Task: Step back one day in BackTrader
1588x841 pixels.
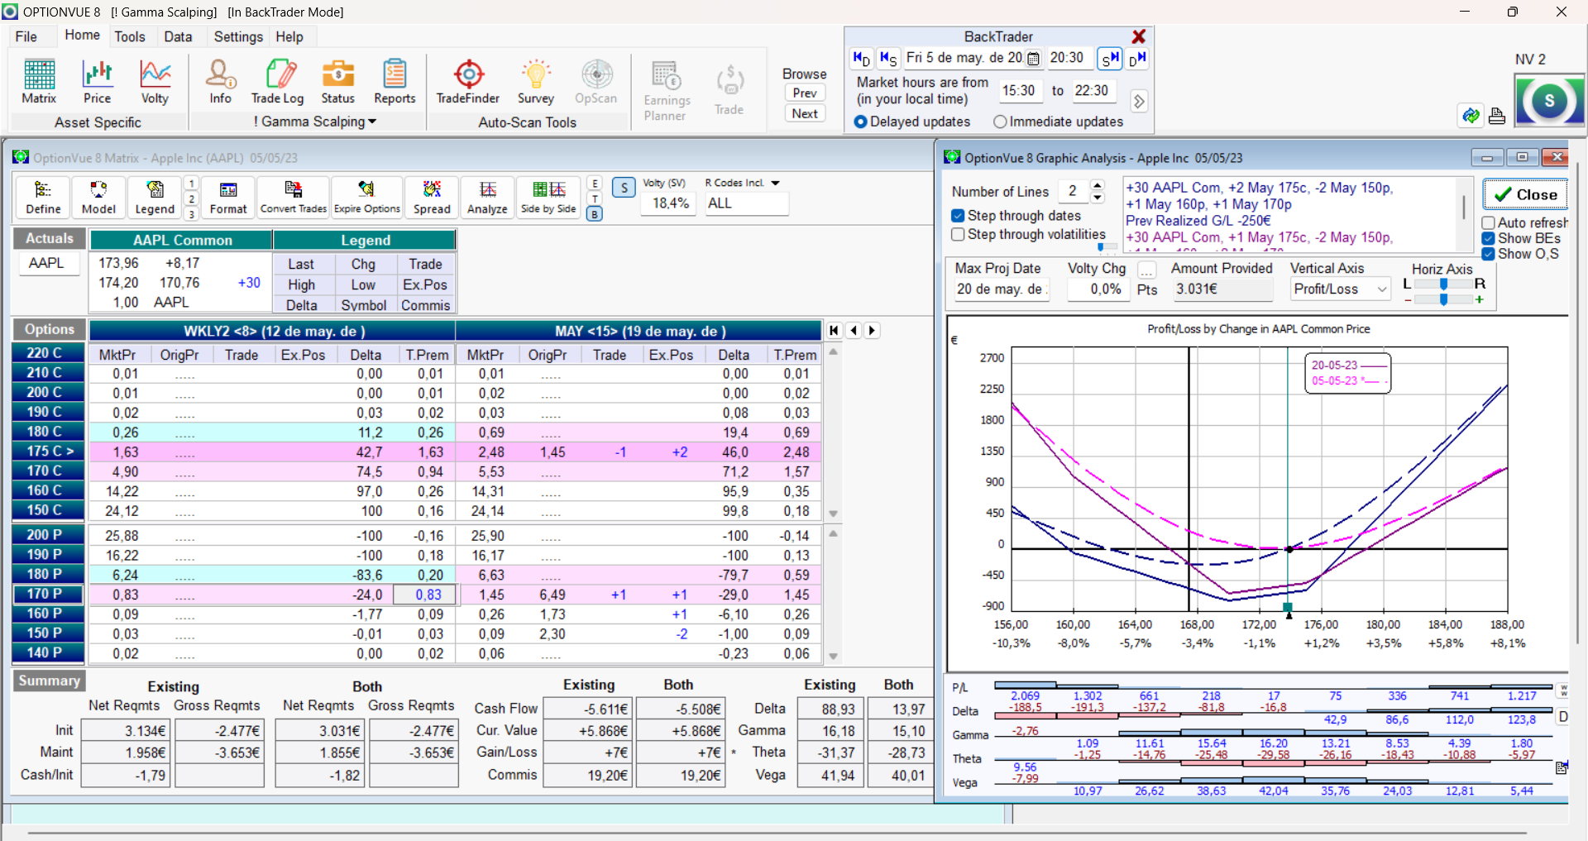Action: tap(861, 58)
